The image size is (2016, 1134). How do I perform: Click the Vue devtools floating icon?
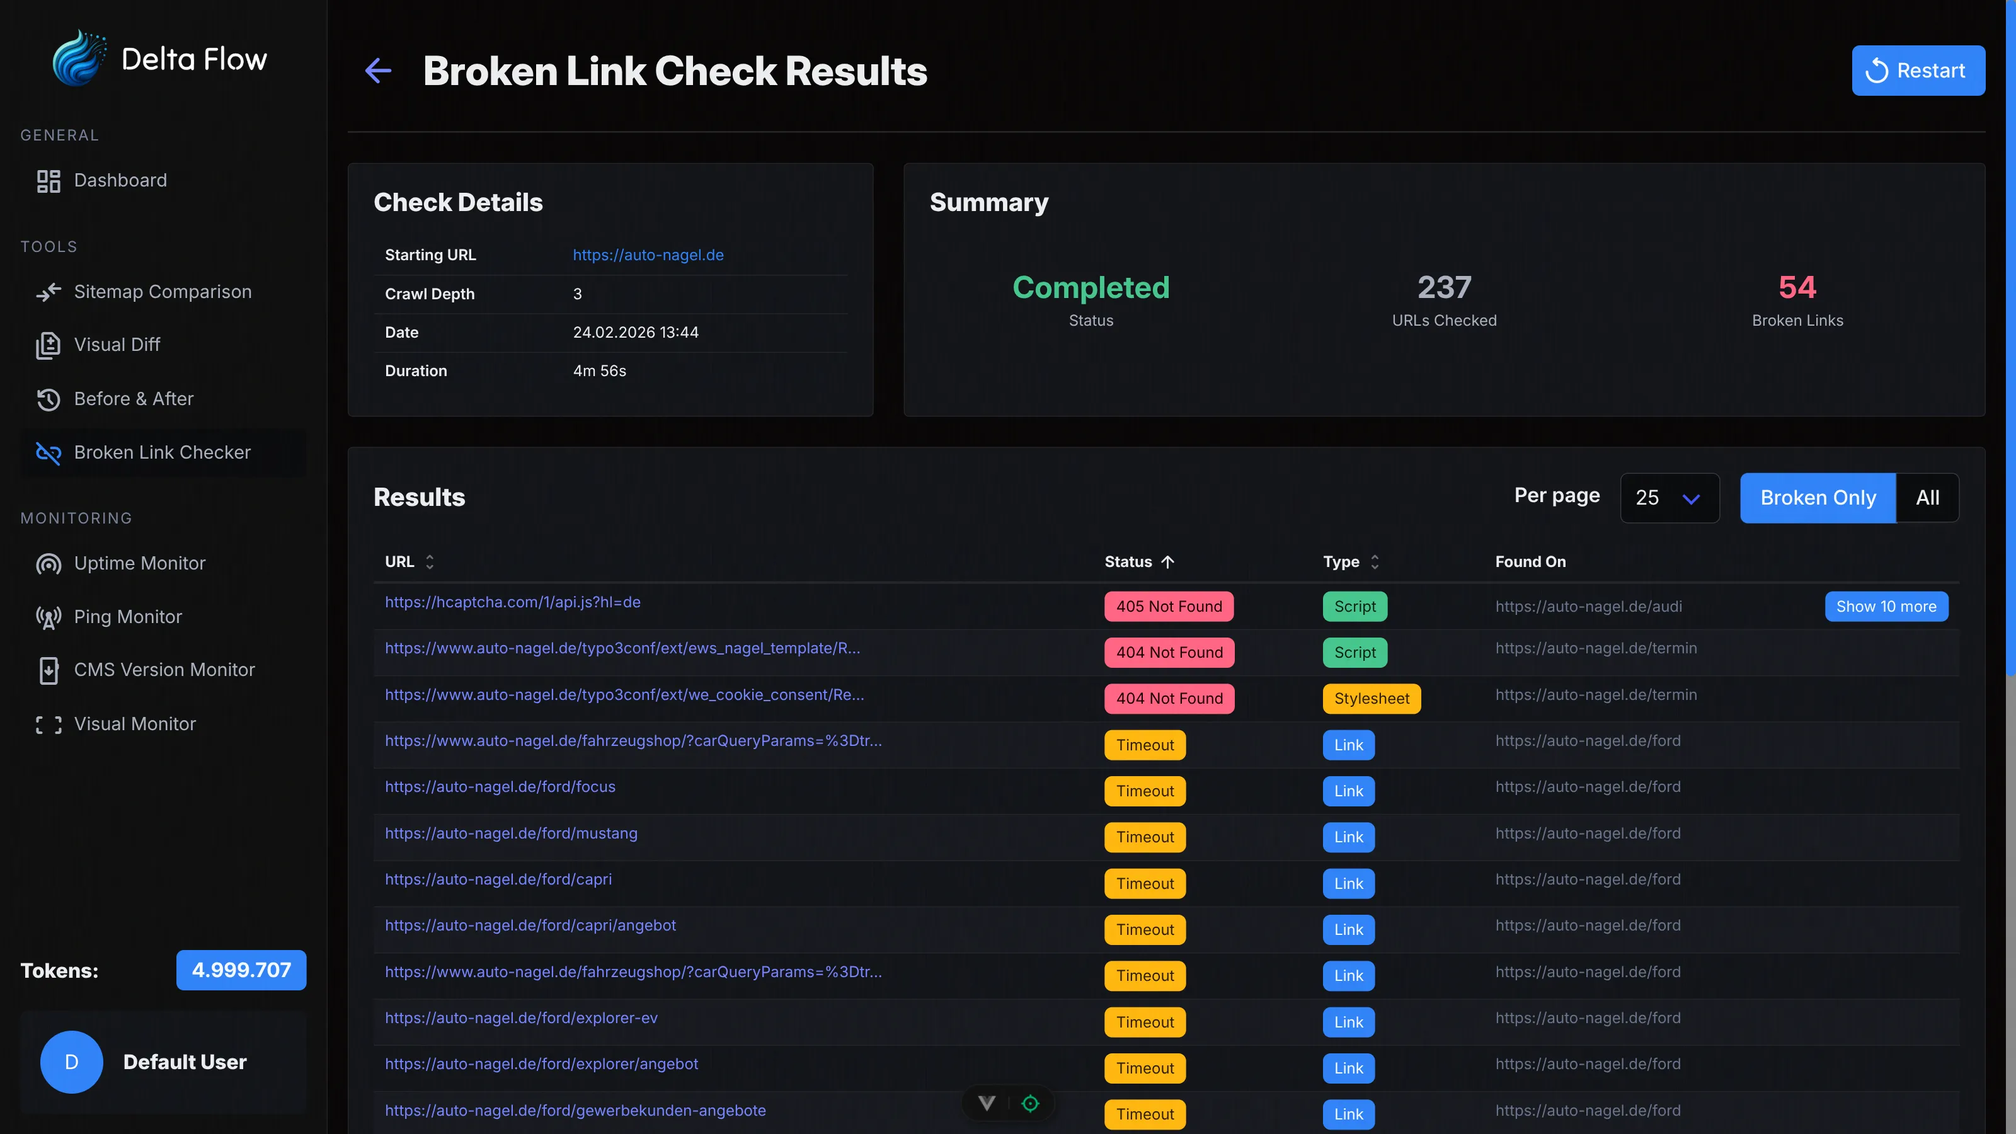[x=987, y=1102]
